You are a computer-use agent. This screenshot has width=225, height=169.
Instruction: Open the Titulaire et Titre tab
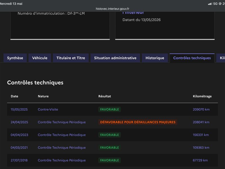(x=71, y=58)
